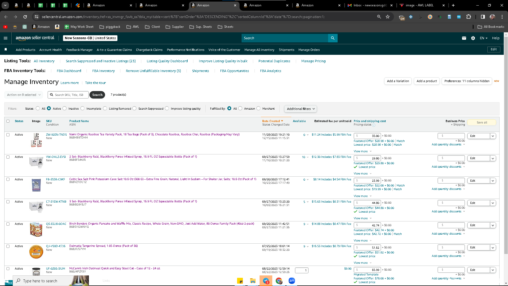Open the EN language dropdown
This screenshot has height=286, width=508.
[484, 38]
